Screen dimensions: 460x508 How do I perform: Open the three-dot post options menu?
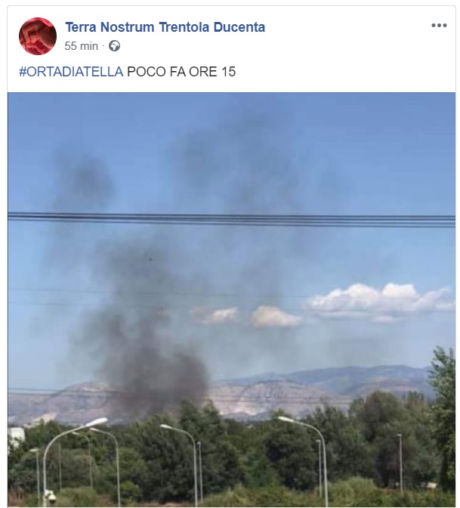(x=439, y=26)
